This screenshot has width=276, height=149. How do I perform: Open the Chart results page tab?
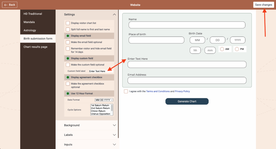(x=35, y=47)
